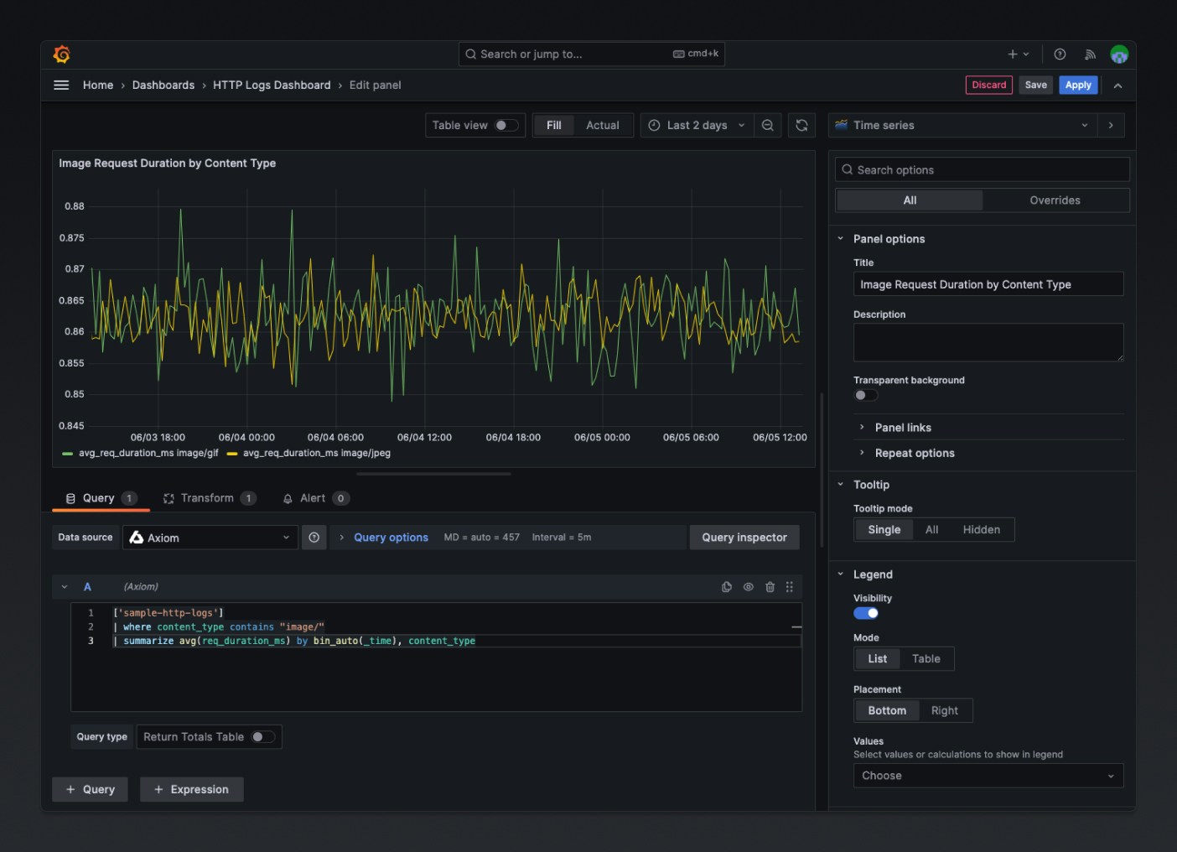Refresh the dashboard panel
1177x852 pixels.
801,125
